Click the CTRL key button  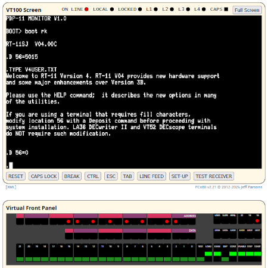pos(93,176)
